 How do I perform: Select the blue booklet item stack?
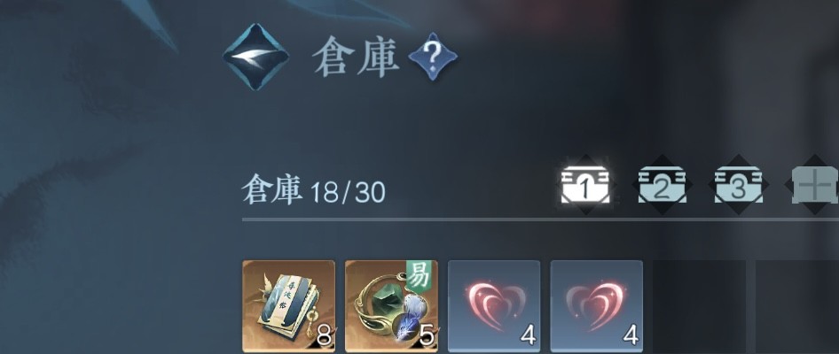(x=289, y=306)
